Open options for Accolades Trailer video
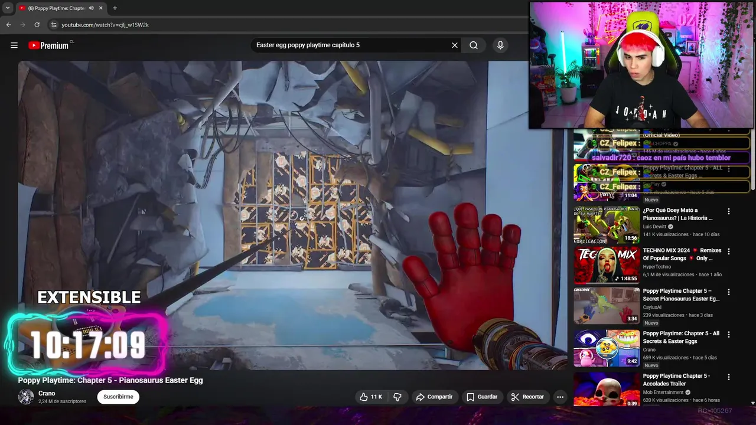 coord(728,377)
